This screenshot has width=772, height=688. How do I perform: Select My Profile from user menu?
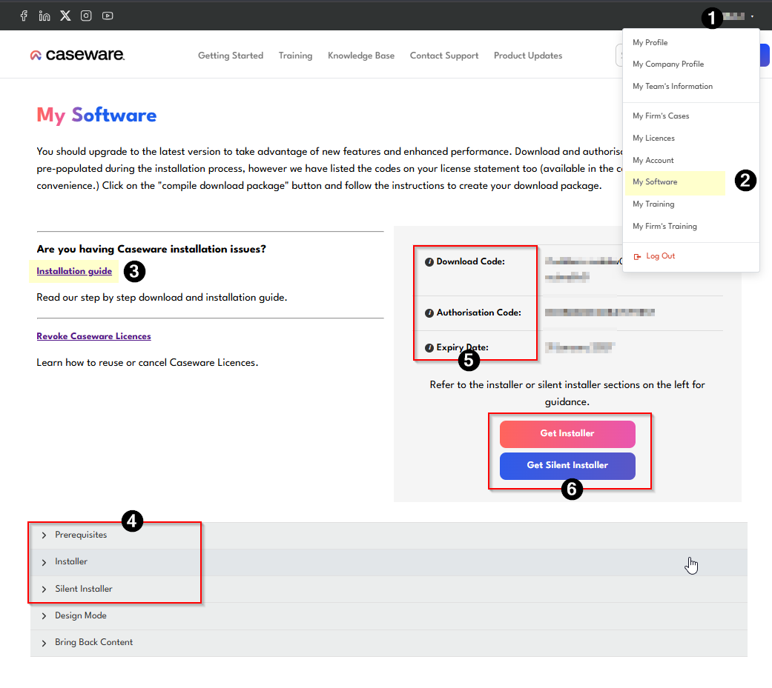pyautogui.click(x=650, y=42)
